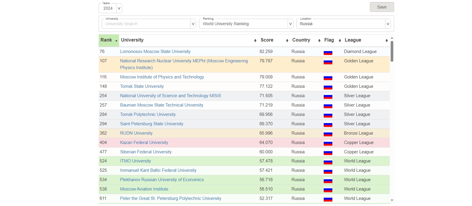Click Russian flag in Lomonosov Moscow State row
This screenshot has width=472, height=206.
[328, 52]
